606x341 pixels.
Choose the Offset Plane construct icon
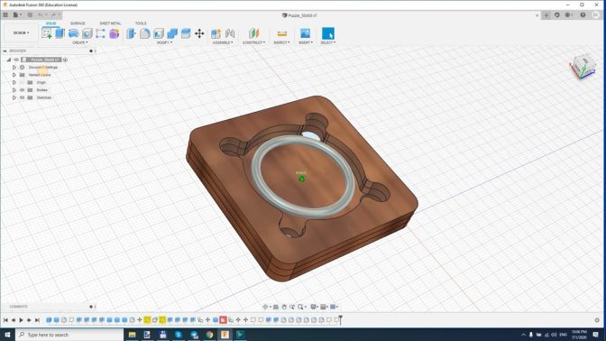click(x=253, y=33)
